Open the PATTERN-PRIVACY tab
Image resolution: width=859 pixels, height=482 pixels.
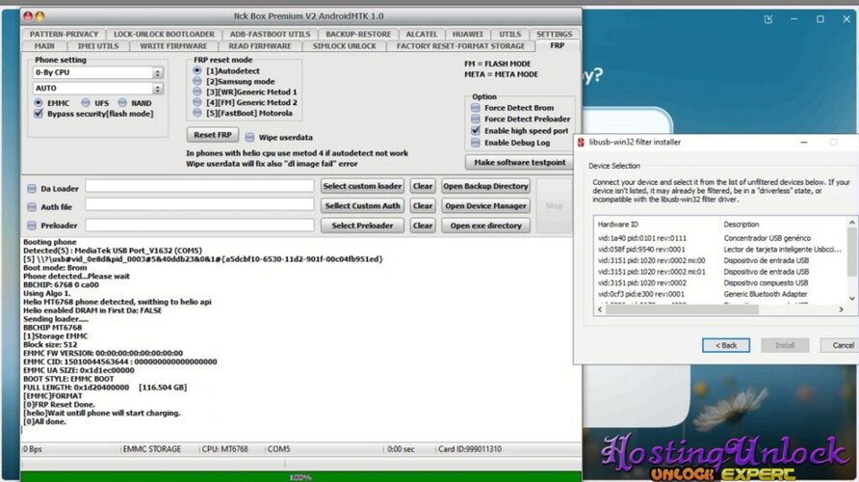click(x=64, y=34)
